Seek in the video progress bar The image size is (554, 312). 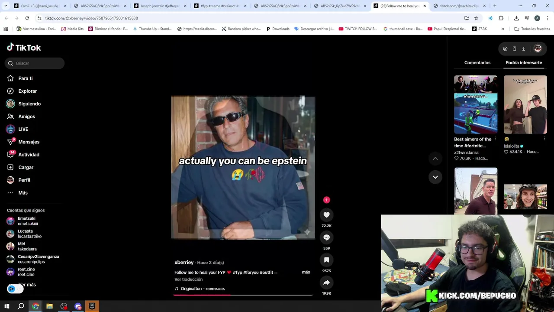[x=243, y=295]
